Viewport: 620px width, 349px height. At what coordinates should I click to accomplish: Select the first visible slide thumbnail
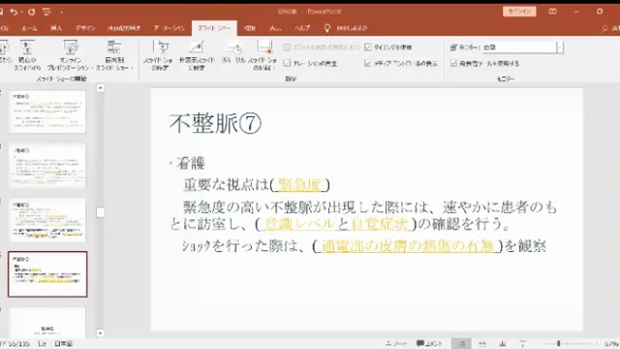(x=47, y=112)
